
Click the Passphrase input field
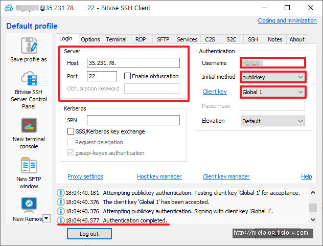tap(273, 106)
